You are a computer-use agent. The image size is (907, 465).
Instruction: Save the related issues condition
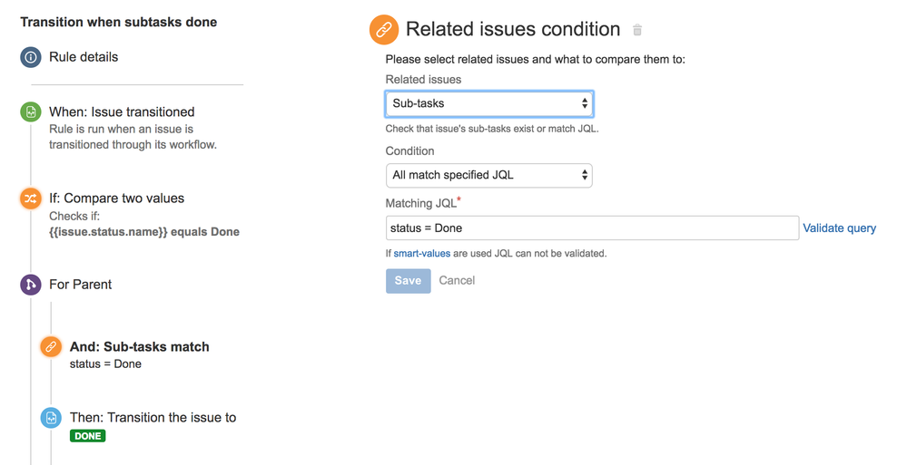409,281
